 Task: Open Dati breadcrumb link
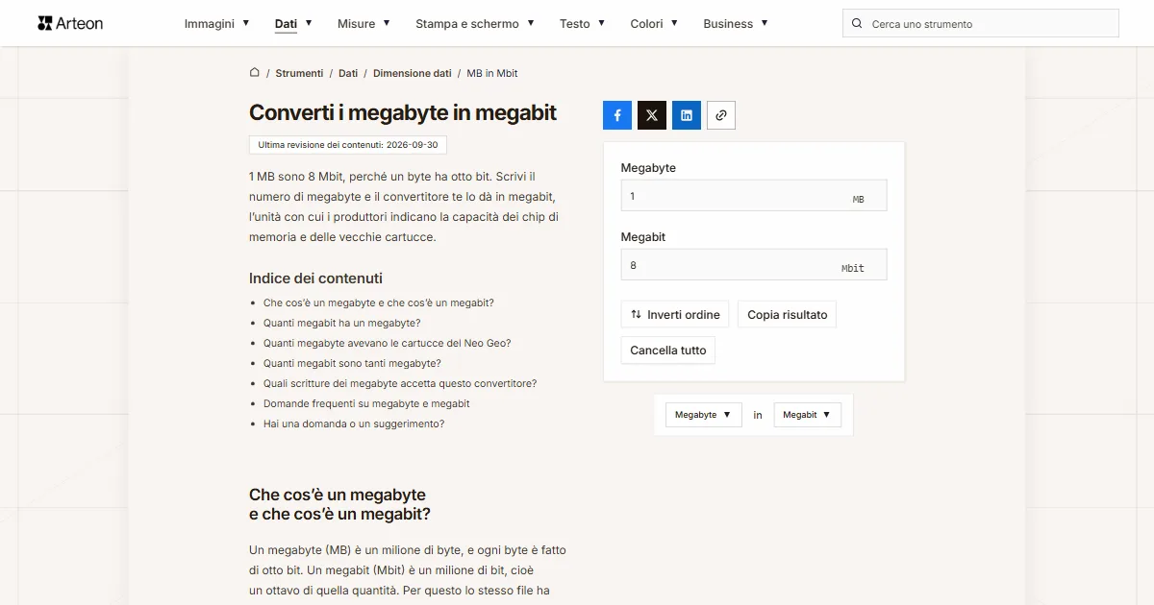coord(348,73)
